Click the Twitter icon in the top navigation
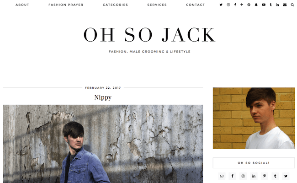The width and height of the screenshot is (297, 183). [221, 5]
